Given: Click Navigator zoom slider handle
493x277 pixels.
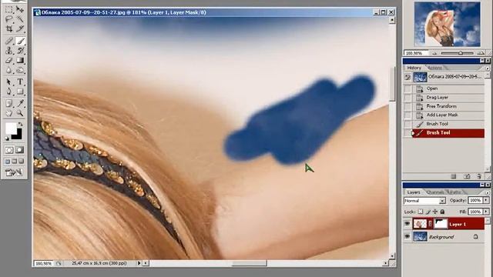Looking at the screenshot, I should 461,53.
